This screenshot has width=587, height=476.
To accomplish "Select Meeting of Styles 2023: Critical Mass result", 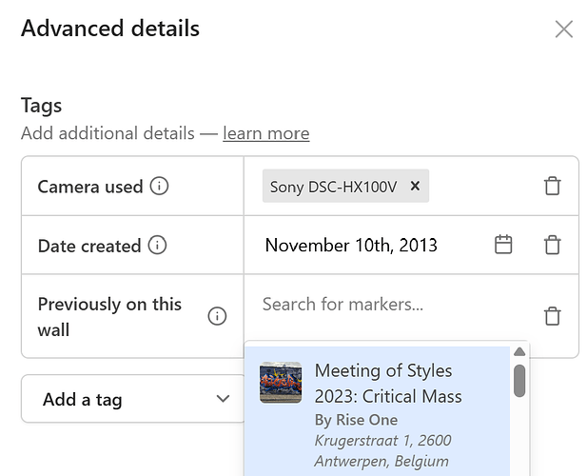I will coord(377,411).
